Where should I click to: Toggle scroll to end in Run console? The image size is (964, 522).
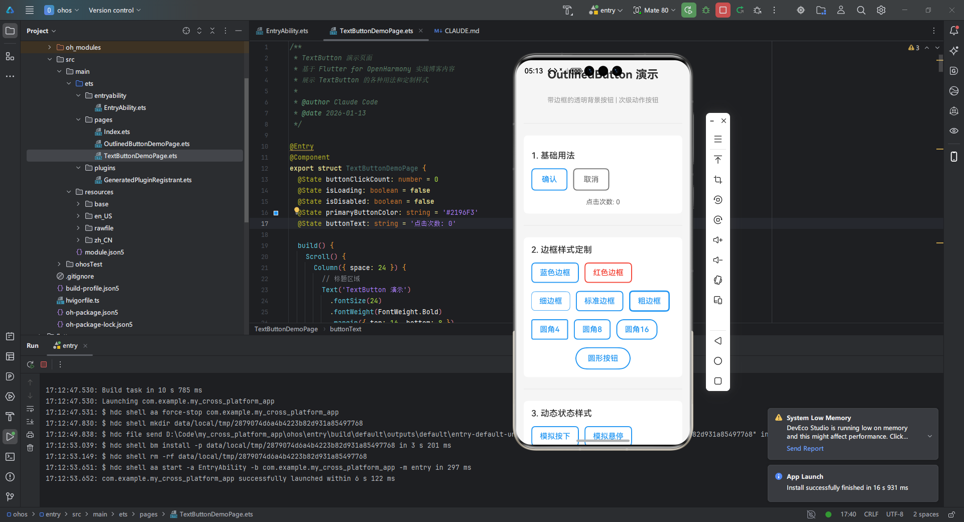coord(30,422)
